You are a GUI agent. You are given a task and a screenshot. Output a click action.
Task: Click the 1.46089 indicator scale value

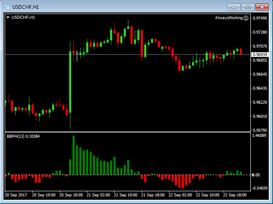[259, 136]
